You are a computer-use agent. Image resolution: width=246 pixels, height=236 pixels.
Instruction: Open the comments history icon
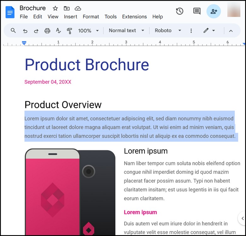[197, 11]
